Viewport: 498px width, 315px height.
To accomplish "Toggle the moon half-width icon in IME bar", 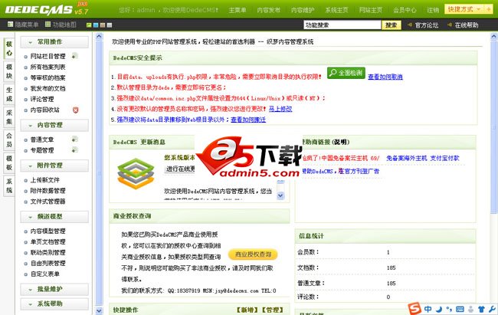I will (x=438, y=309).
